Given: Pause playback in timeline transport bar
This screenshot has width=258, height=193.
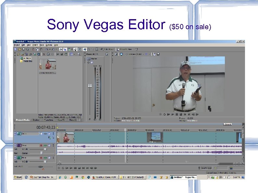Looking at the screenshot, I should (75, 168).
